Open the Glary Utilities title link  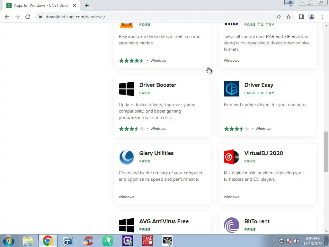pyautogui.click(x=156, y=153)
